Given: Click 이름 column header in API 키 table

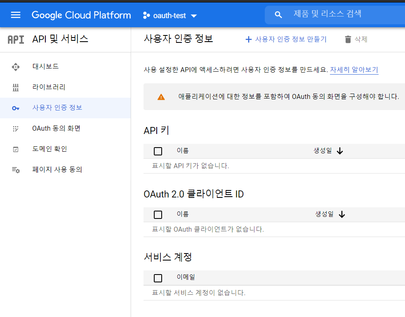Looking at the screenshot, I should [183, 151].
